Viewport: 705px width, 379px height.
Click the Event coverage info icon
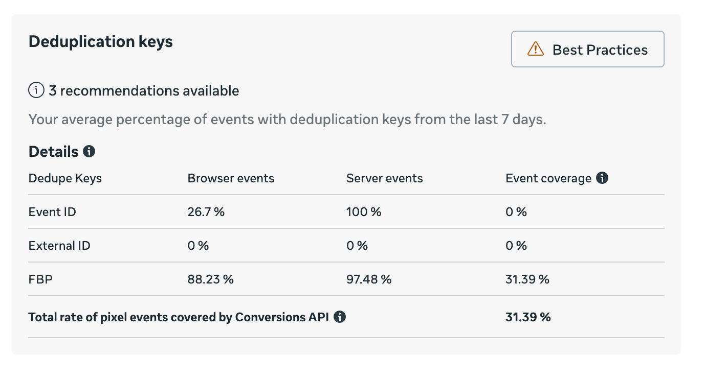coord(602,178)
